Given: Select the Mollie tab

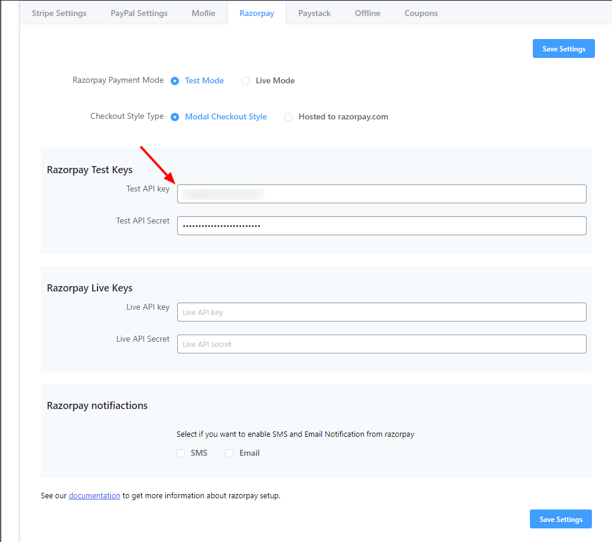Looking at the screenshot, I should coord(203,12).
